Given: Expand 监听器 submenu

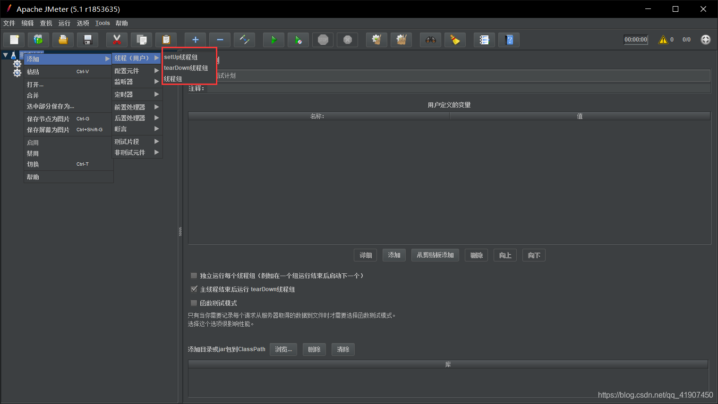Looking at the screenshot, I should tap(137, 82).
